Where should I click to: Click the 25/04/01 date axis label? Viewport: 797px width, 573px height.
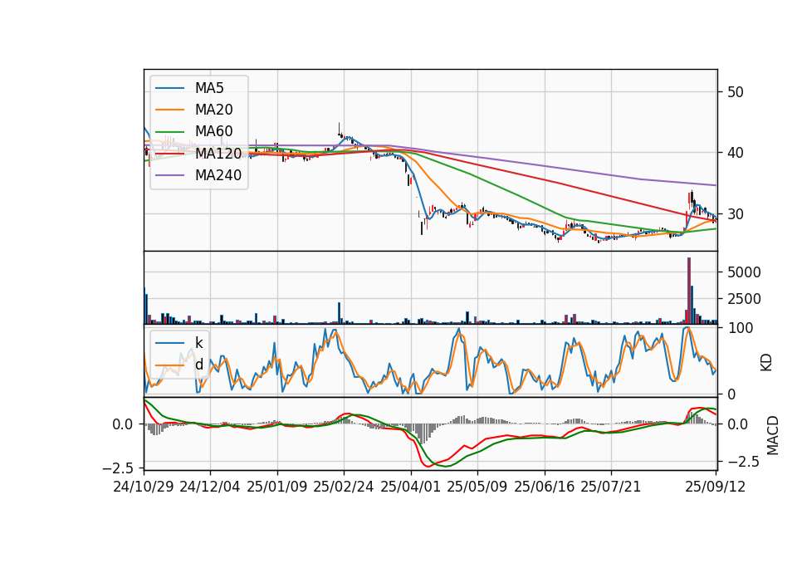(411, 487)
